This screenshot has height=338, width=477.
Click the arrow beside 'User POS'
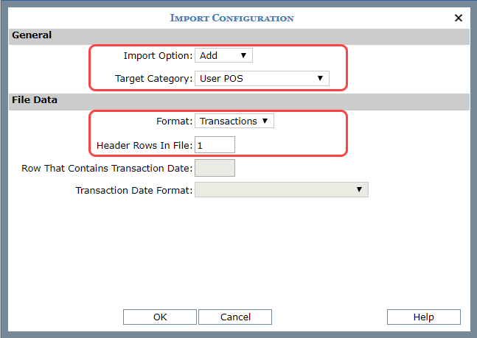click(320, 78)
